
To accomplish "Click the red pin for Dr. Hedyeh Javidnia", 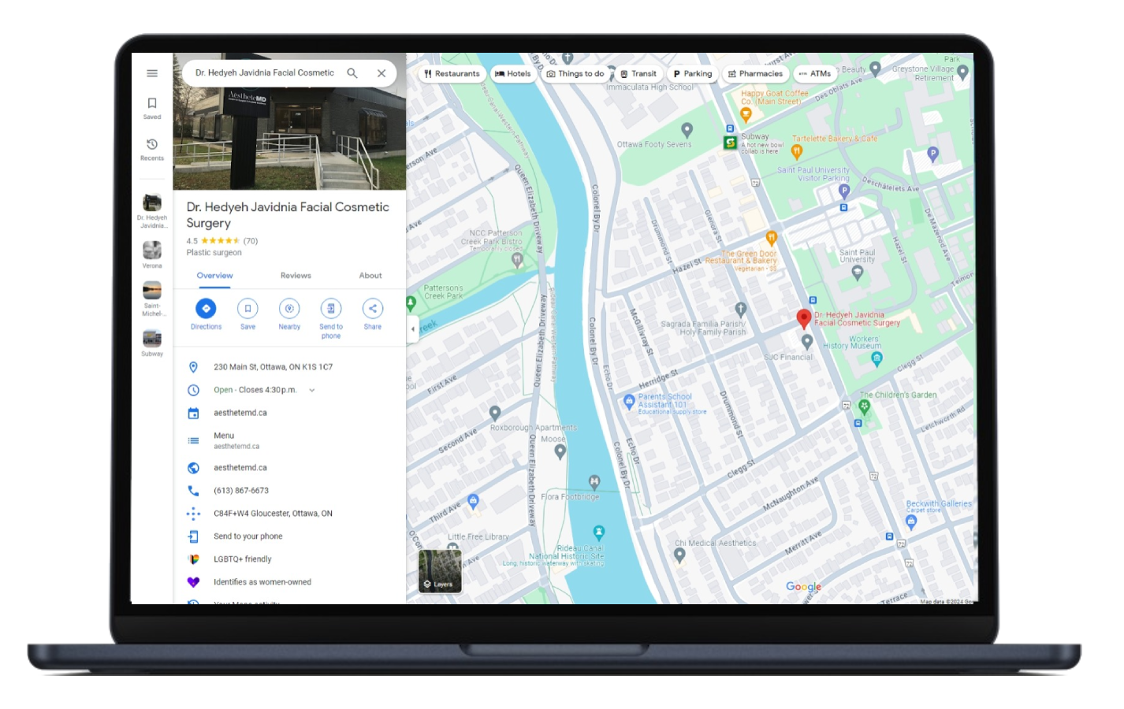I will (804, 318).
